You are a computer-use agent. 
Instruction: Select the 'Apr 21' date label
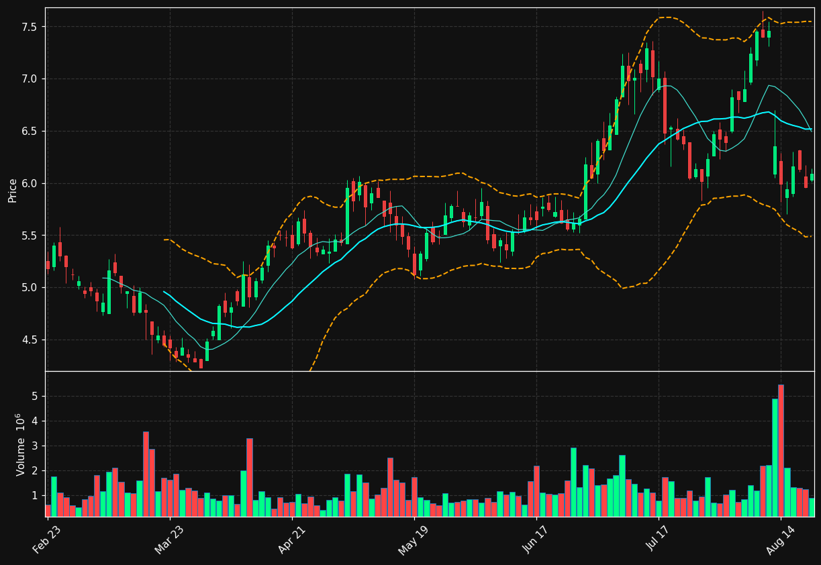291,540
